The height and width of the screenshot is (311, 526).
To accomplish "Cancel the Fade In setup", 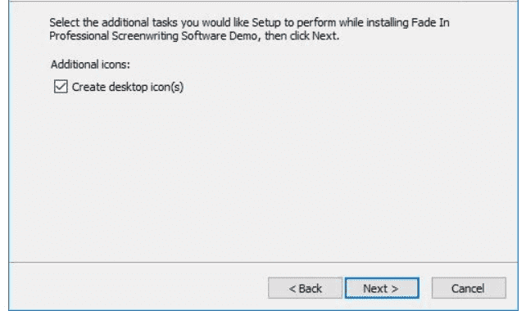I will (x=469, y=288).
